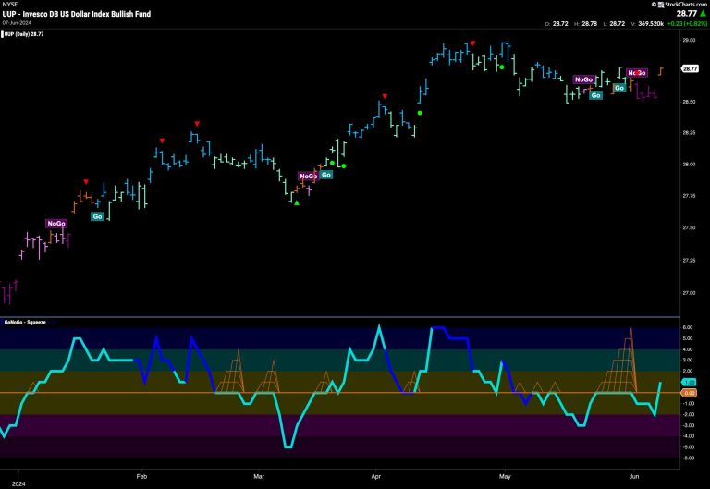Click the red triangle marker in early February
The image size is (710, 489).
162,141
